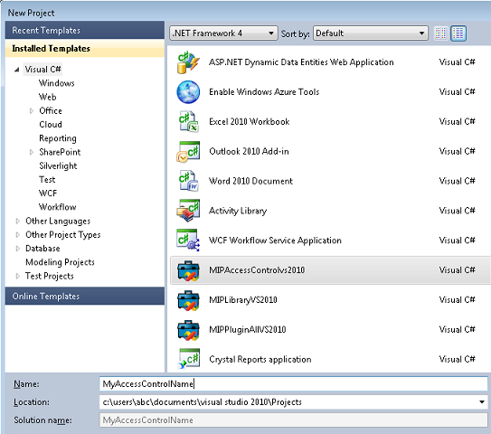Viewport: 491px width, 434px height.
Task: Switch to medium icons list view
Action: [x=458, y=33]
